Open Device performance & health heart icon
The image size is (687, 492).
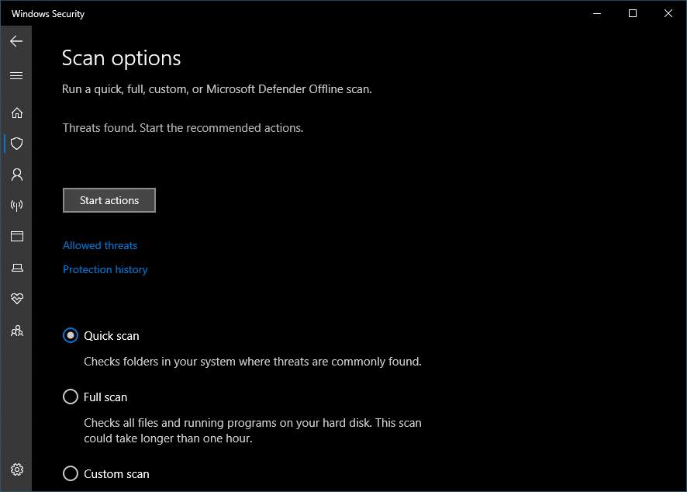pos(16,299)
